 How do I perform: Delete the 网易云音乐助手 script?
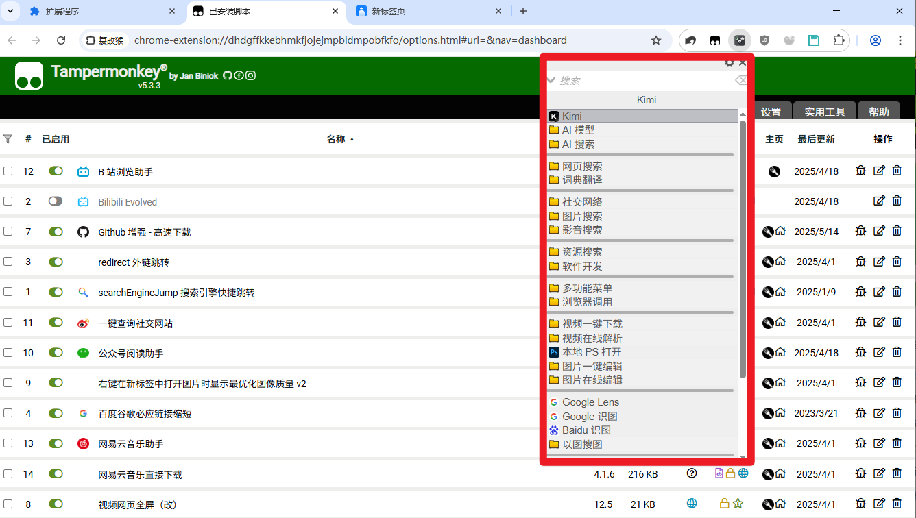coord(897,443)
